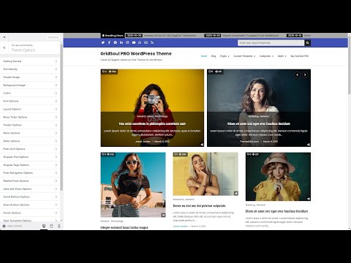Screen dimensions: 351x263
Task: Expand Getting Started section
Action: click(x=30, y=61)
